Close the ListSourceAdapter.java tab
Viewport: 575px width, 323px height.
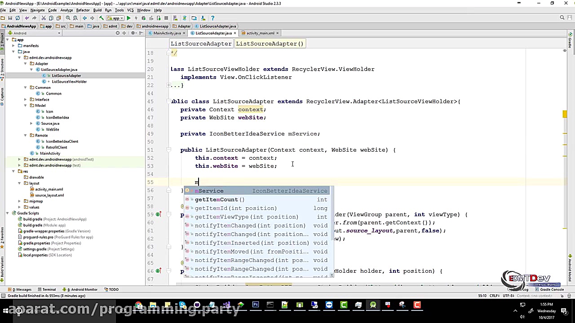click(x=234, y=33)
